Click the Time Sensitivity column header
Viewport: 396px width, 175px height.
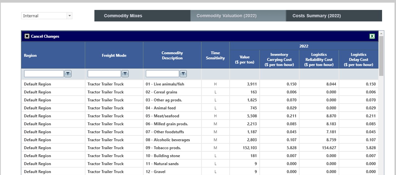coord(215,55)
